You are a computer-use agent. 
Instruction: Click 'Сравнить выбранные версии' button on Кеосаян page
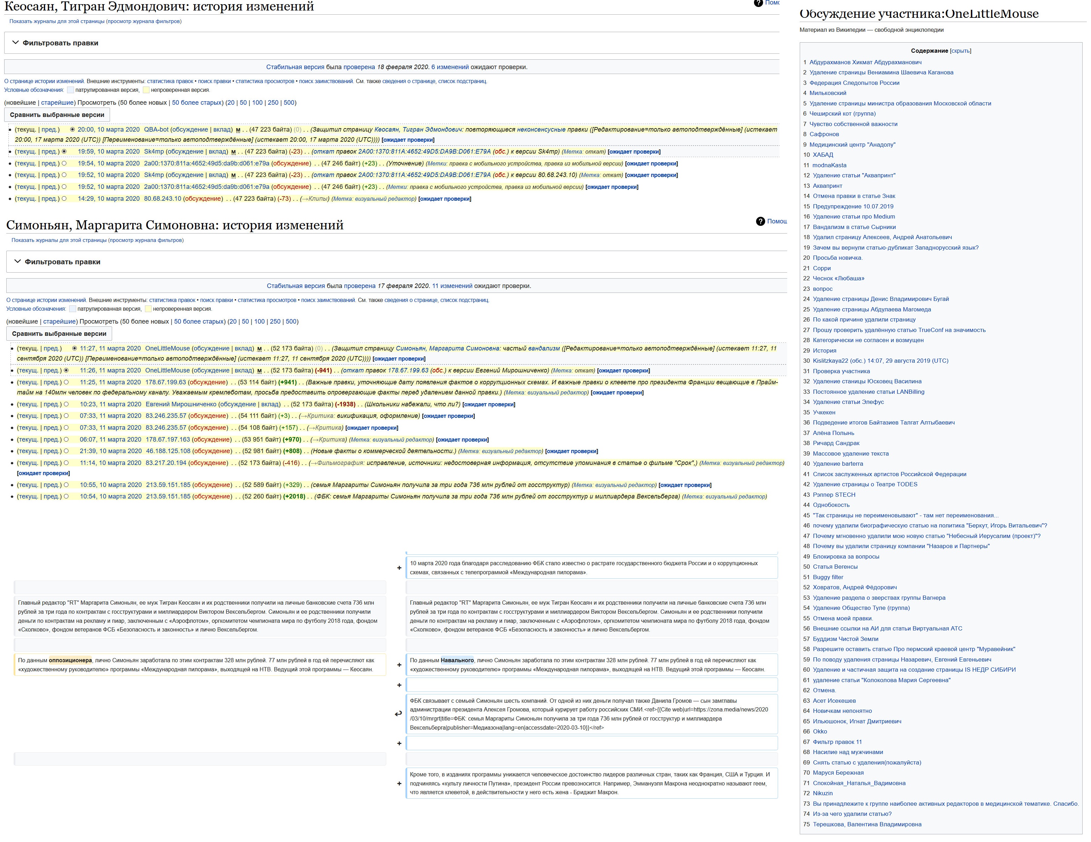point(57,115)
